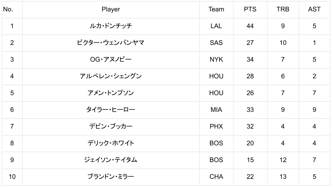Screen dimensions: 333x187
Task: Click the PTS column header
Action: click(x=250, y=9)
